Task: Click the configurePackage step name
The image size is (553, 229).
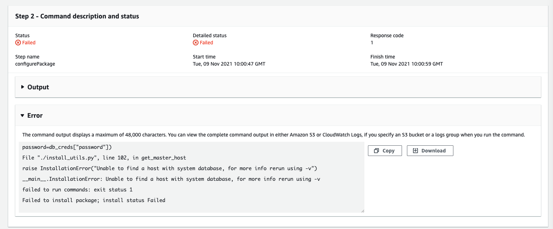Action: pyautogui.click(x=35, y=64)
